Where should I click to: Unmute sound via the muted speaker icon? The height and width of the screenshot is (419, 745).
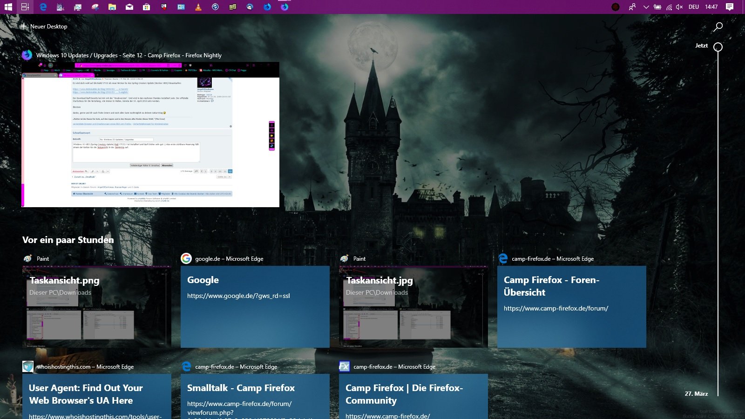pos(679,7)
